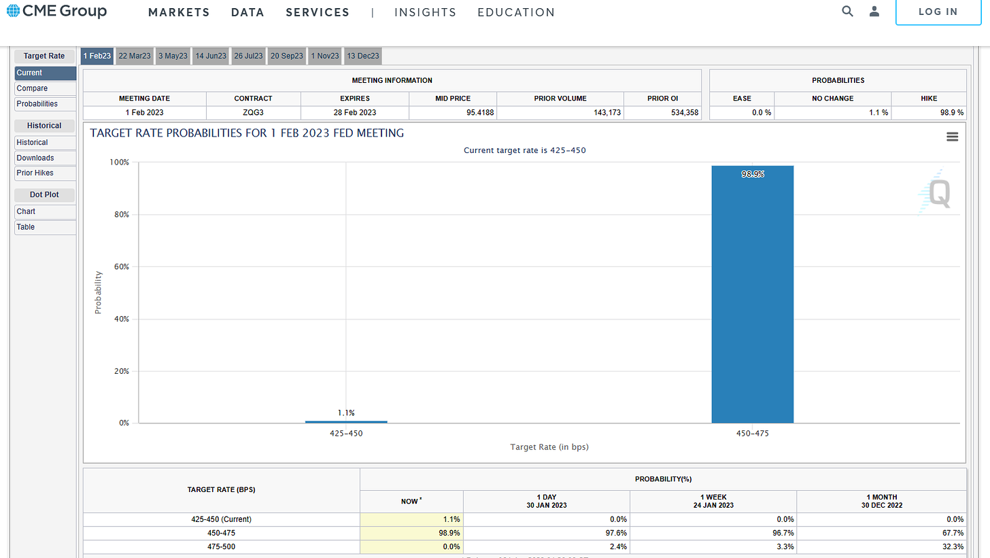Click the 450-475 blue bar
Viewport: 990px width, 558px height.
[753, 294]
